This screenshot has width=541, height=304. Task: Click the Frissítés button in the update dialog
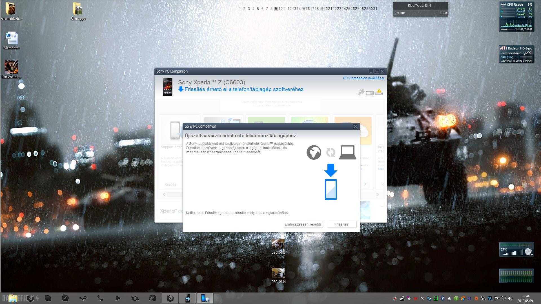pyautogui.click(x=342, y=224)
